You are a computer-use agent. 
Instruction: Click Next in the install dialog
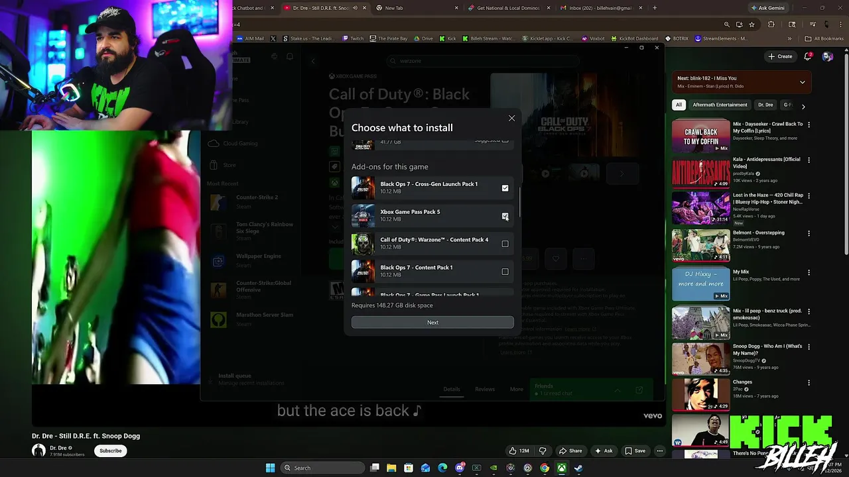coord(432,323)
